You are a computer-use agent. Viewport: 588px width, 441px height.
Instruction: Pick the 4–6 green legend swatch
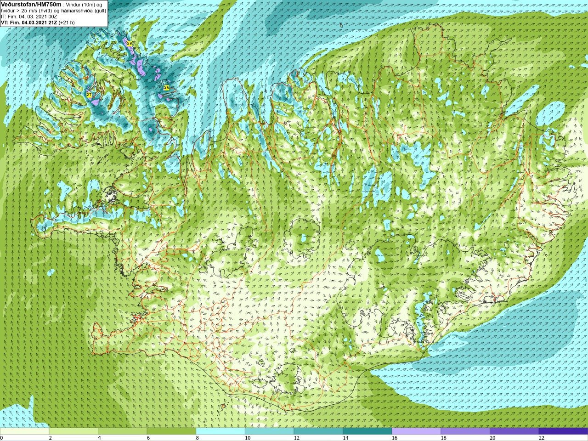tap(122, 431)
